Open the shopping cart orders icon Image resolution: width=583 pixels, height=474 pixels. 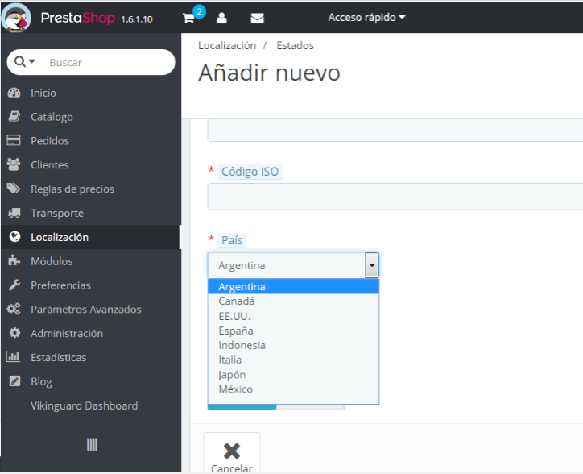click(x=188, y=18)
